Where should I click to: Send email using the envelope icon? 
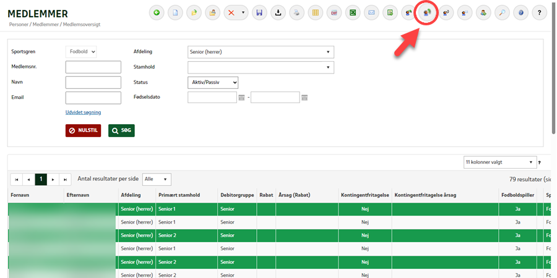(x=371, y=13)
